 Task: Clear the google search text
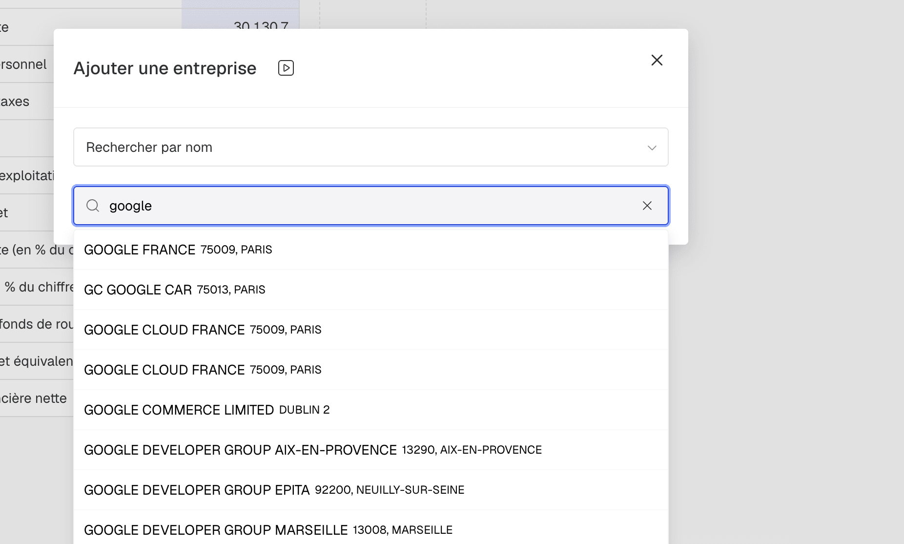(647, 206)
